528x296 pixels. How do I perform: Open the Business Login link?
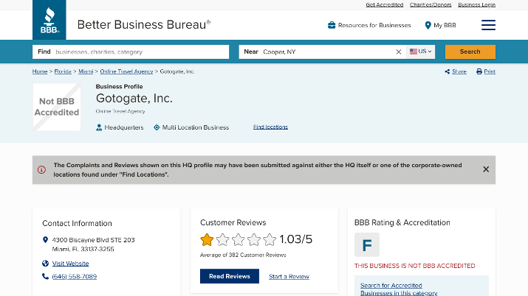[476, 4]
